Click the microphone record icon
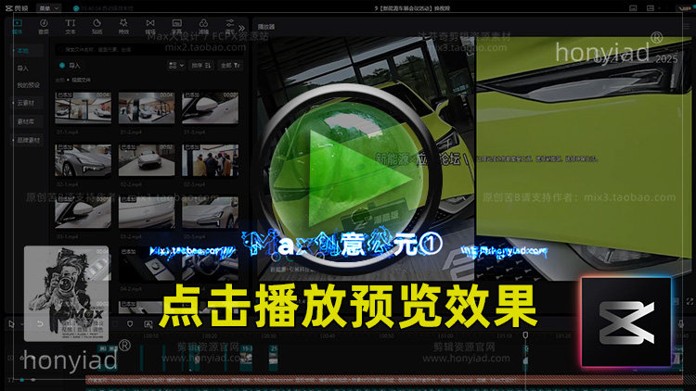The width and height of the screenshot is (696, 391). pos(681,324)
